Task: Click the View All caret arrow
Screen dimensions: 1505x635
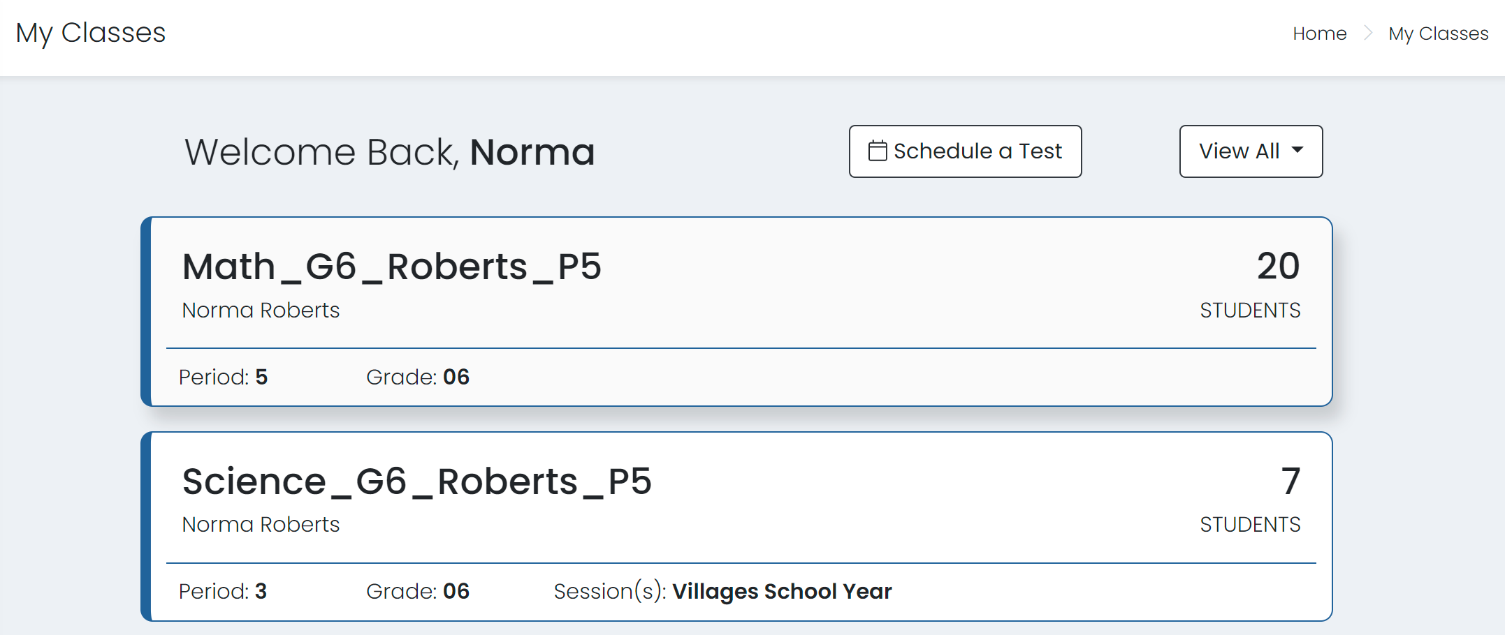Action: point(1297,150)
